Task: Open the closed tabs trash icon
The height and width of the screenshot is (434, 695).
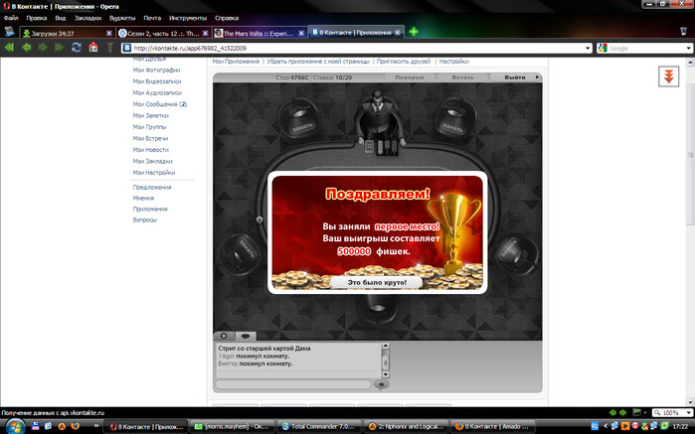Action: 683,32
